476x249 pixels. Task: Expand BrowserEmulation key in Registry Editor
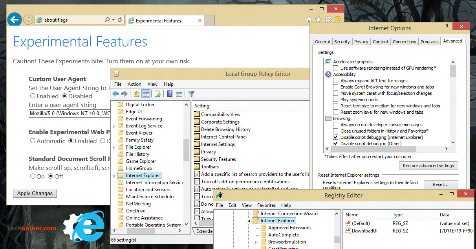(256, 242)
